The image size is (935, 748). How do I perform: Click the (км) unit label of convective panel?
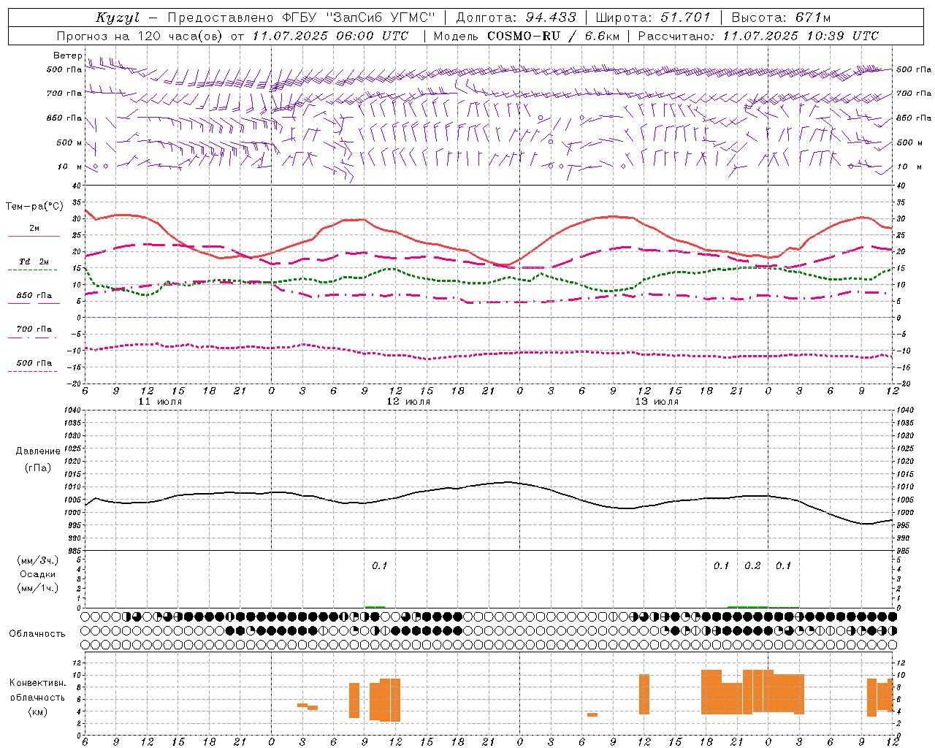pos(38,711)
